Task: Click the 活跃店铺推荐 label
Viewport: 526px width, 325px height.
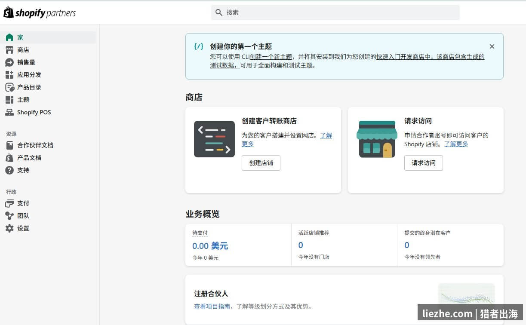Action: click(314, 233)
